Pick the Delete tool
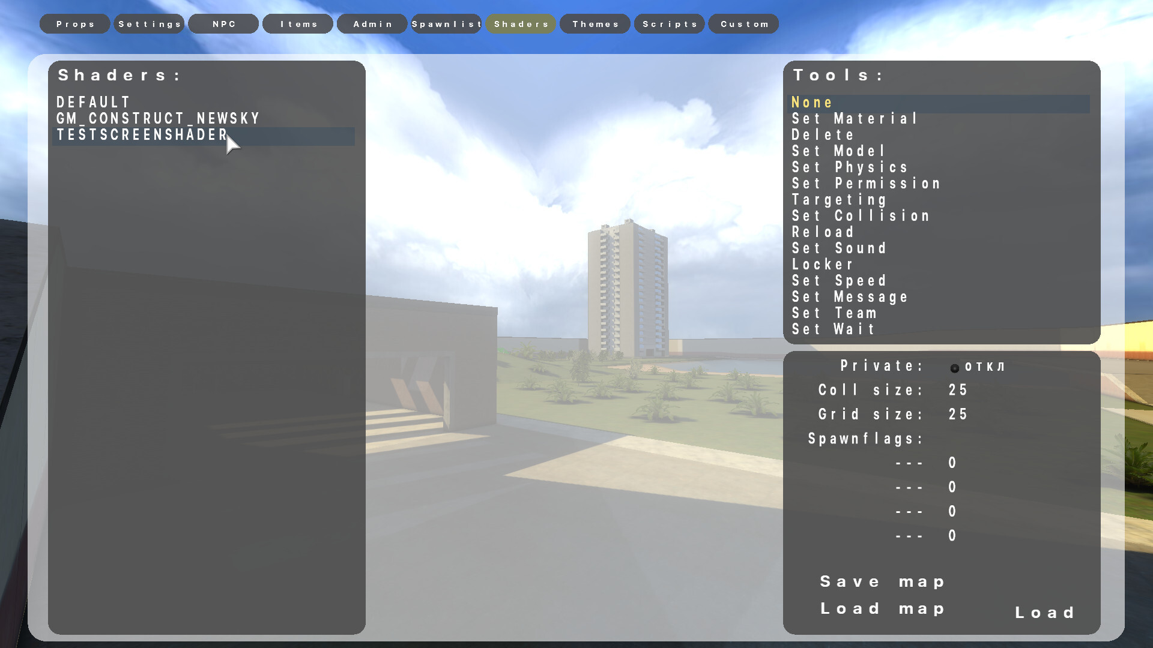 (x=822, y=135)
